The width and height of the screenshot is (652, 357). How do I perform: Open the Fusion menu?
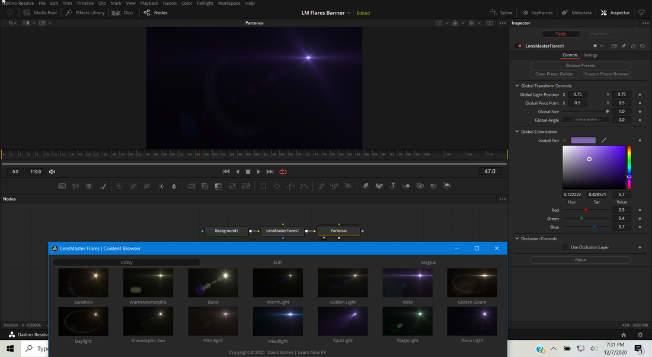[170, 3]
